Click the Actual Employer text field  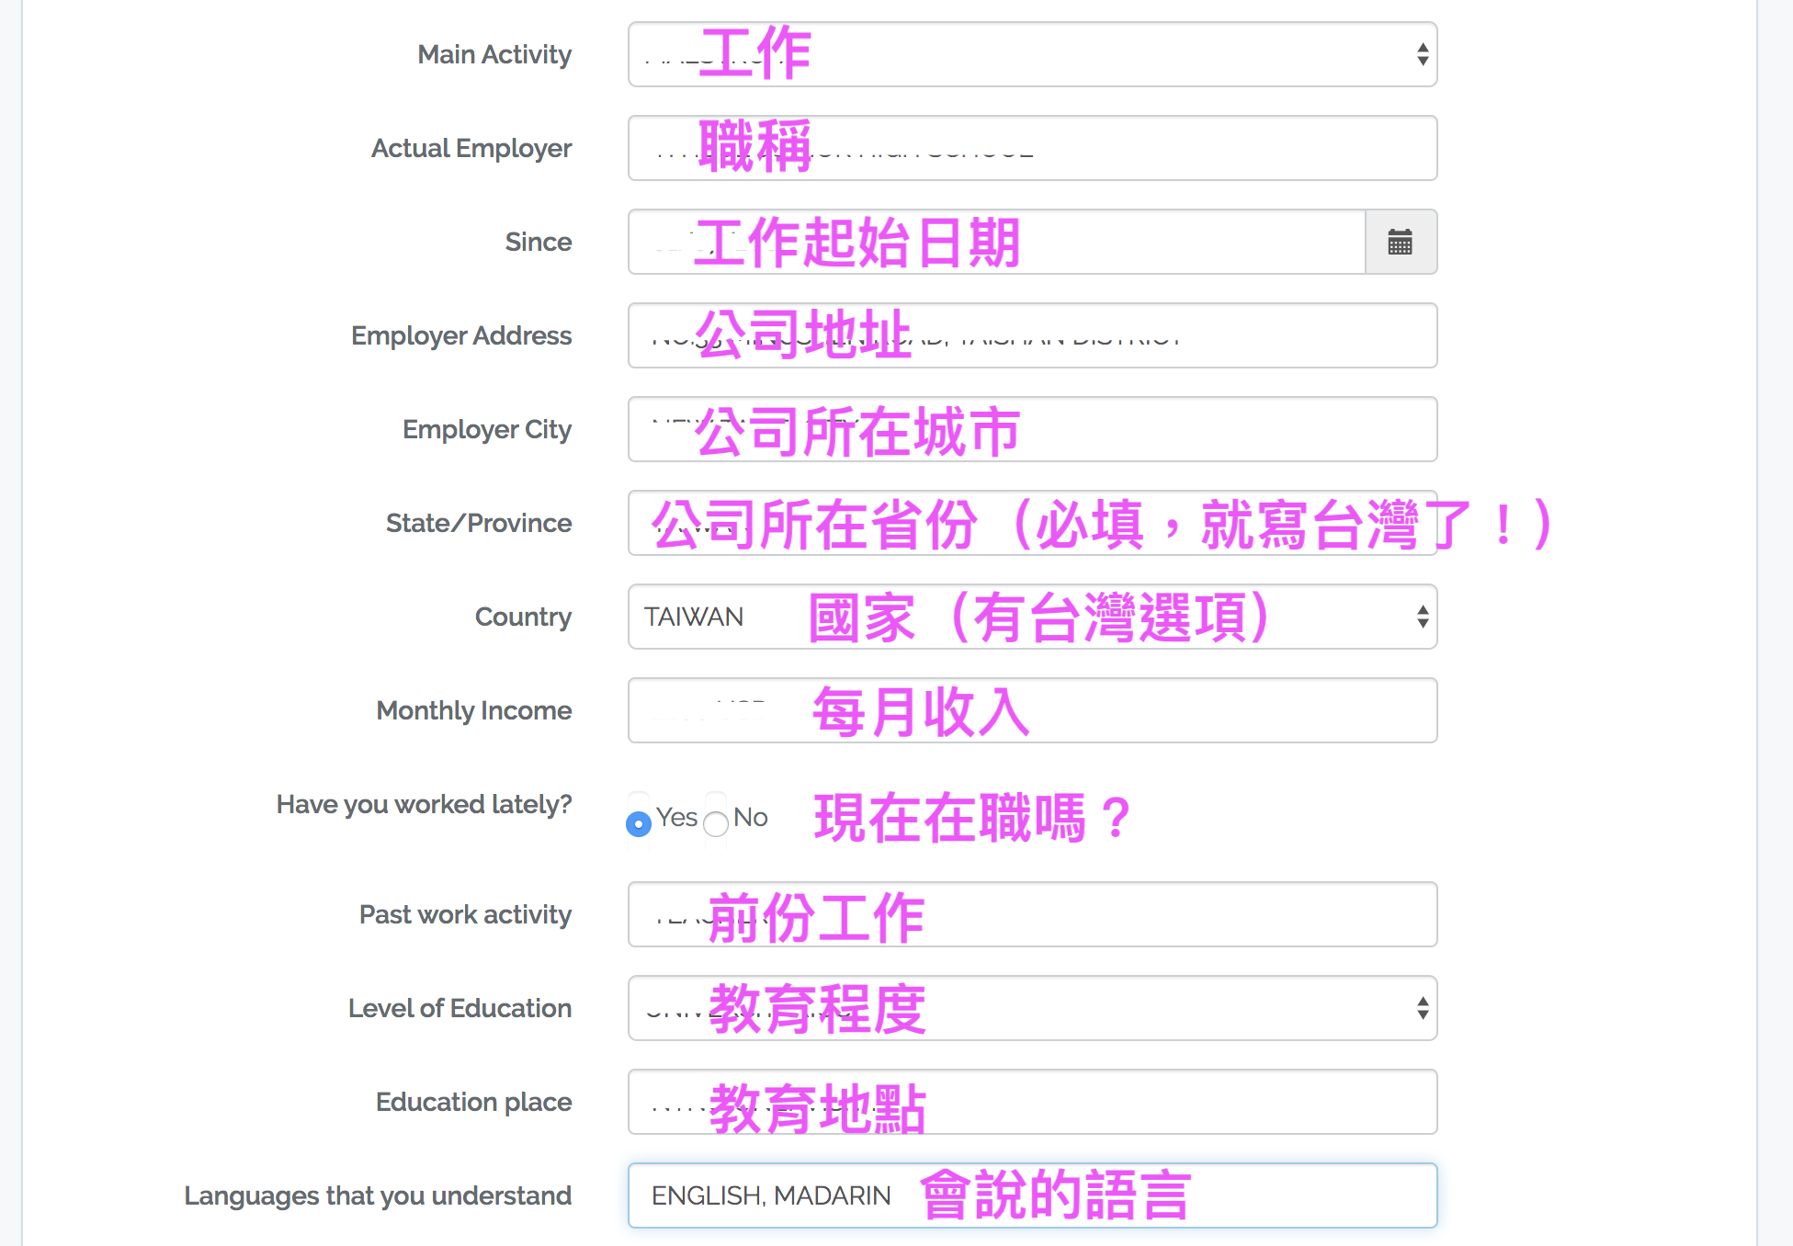tap(1032, 149)
